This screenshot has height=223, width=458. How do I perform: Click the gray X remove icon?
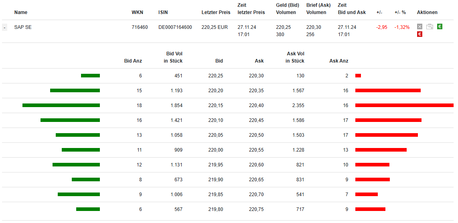point(419,27)
